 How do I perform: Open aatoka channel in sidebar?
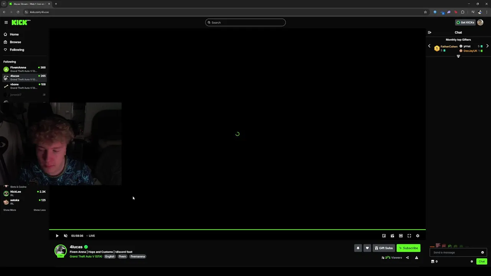click(x=24, y=202)
